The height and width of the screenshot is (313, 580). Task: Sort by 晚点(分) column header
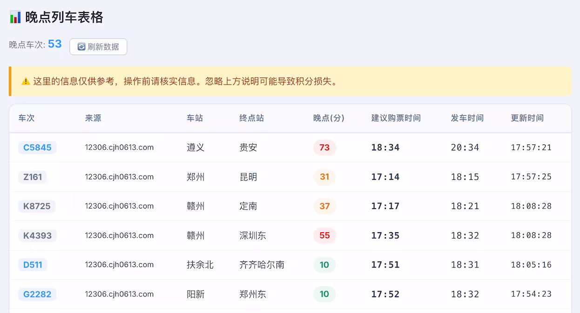[329, 118]
